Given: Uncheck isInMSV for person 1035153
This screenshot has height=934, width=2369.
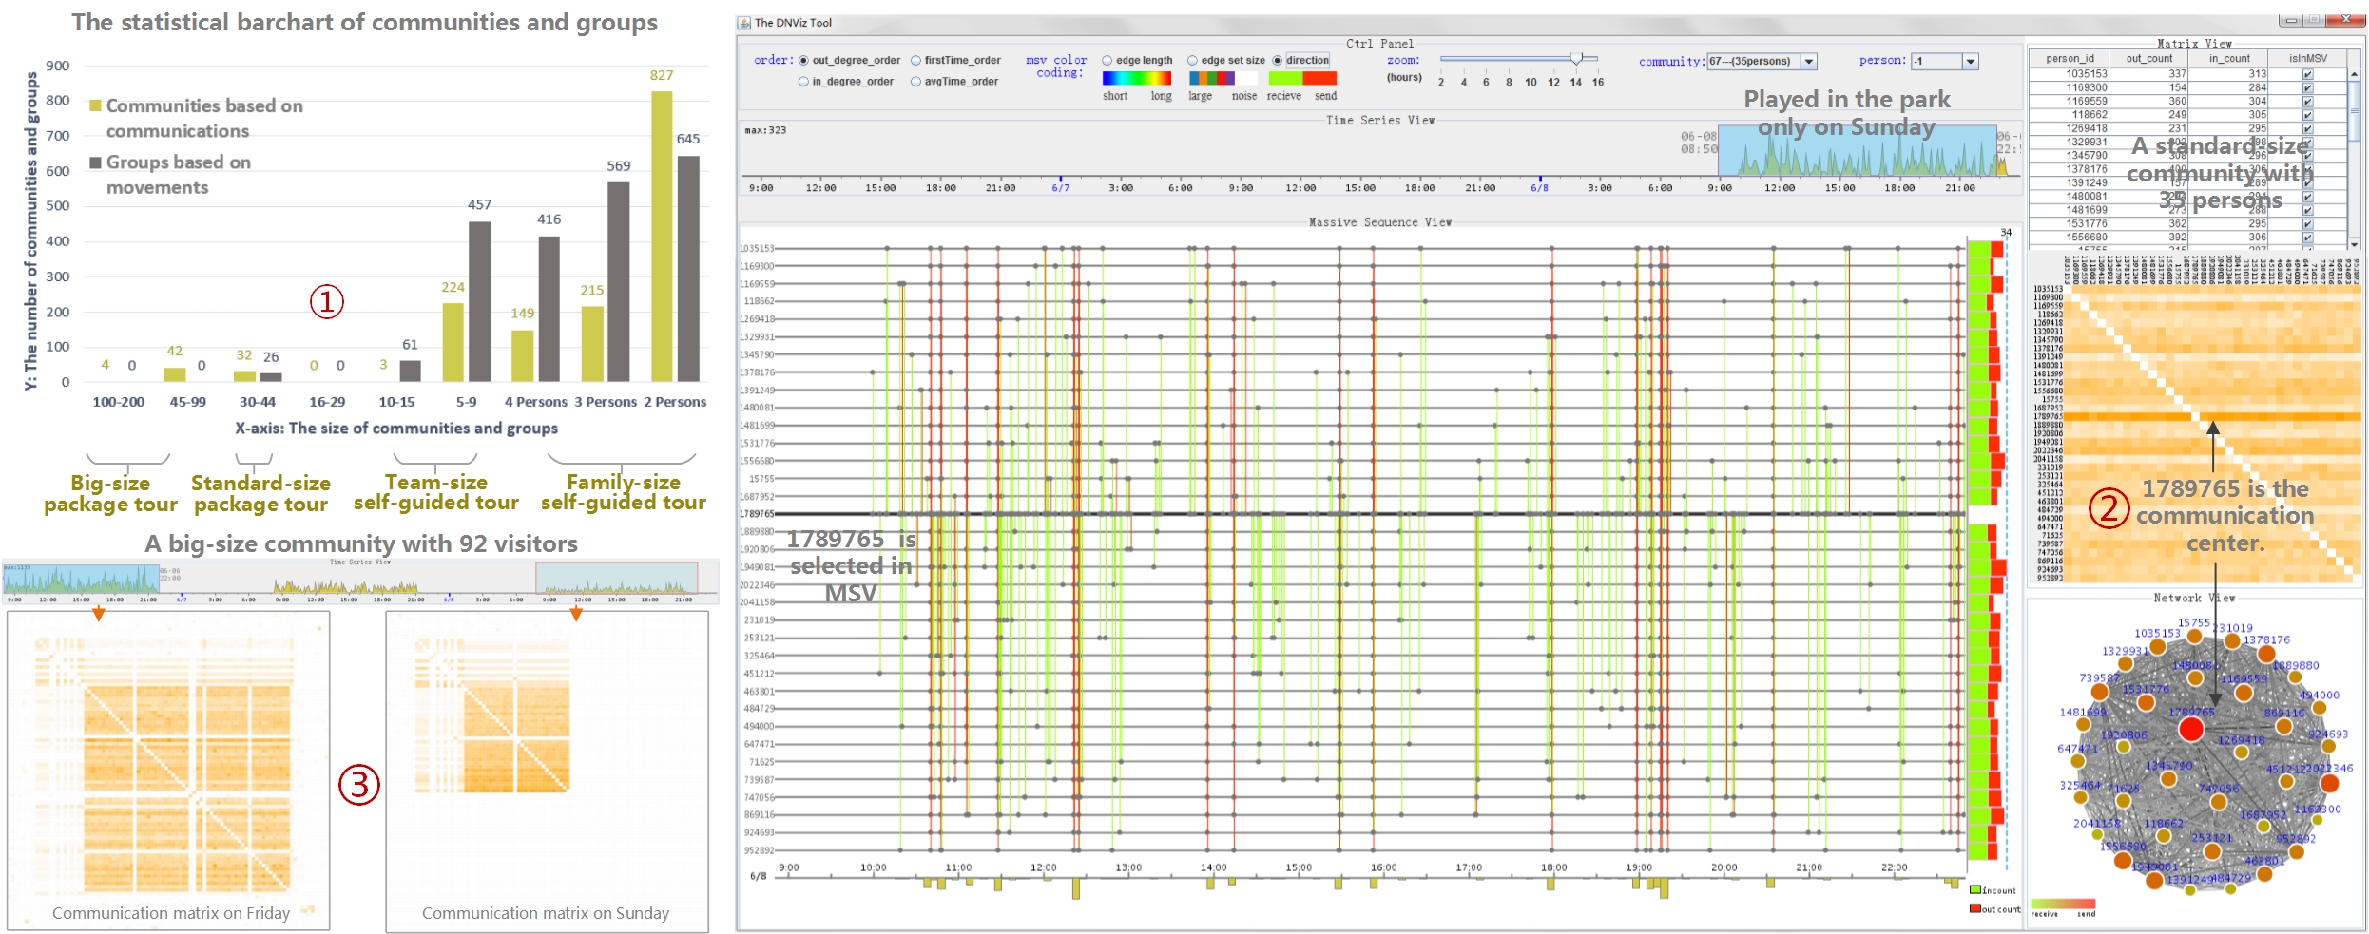Looking at the screenshot, I should 2308,74.
